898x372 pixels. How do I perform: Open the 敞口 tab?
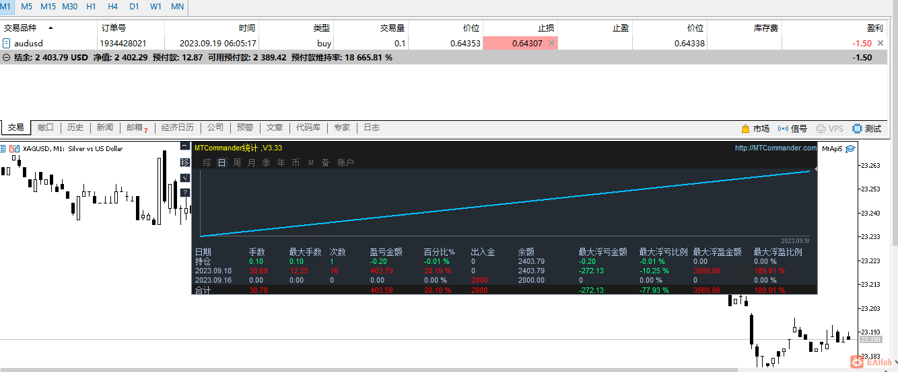[46, 128]
